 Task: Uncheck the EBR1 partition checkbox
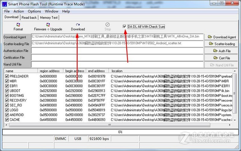tap(7, 86)
